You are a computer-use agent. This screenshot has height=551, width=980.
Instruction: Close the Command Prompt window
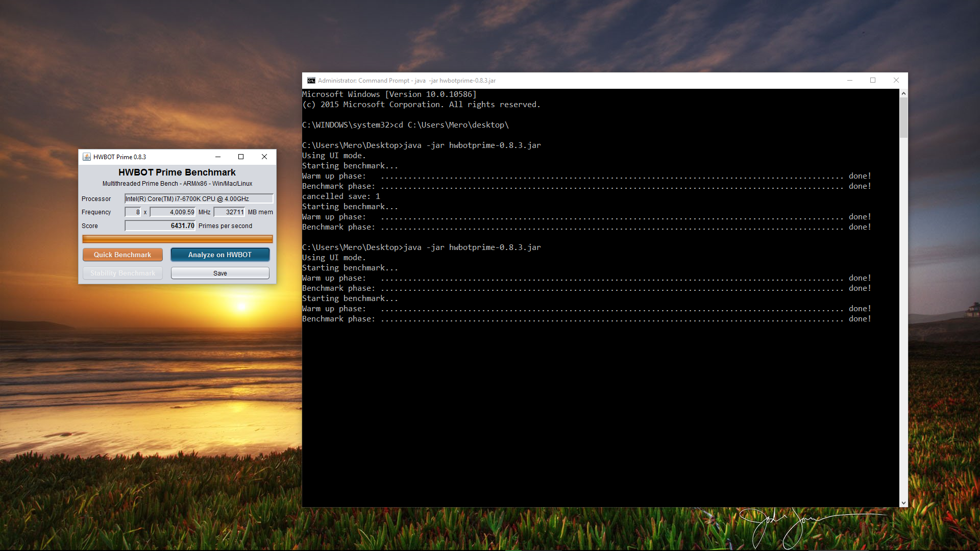(896, 80)
